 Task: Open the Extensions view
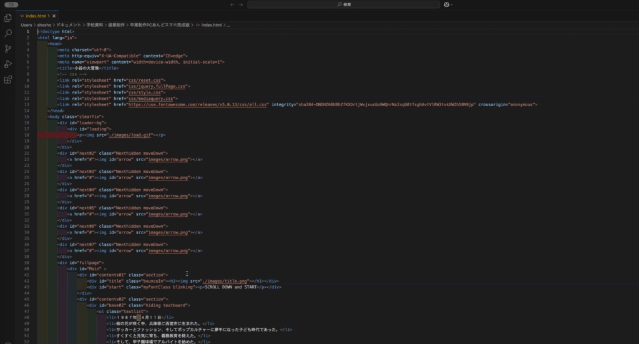point(8,80)
